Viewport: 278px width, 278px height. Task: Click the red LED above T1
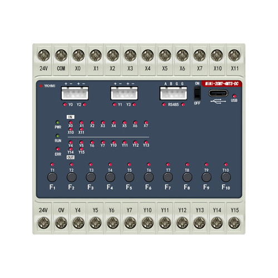coord(52,165)
